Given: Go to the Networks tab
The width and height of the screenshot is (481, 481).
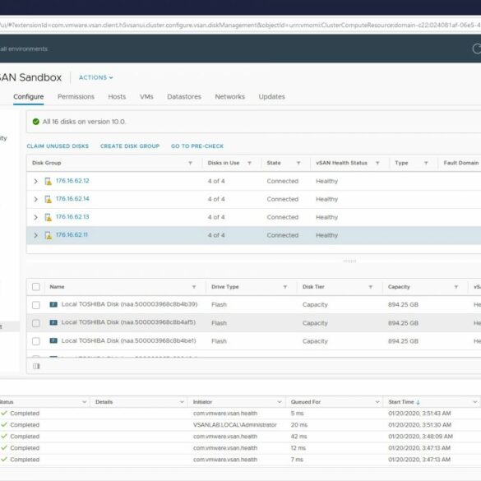Looking at the screenshot, I should (229, 97).
